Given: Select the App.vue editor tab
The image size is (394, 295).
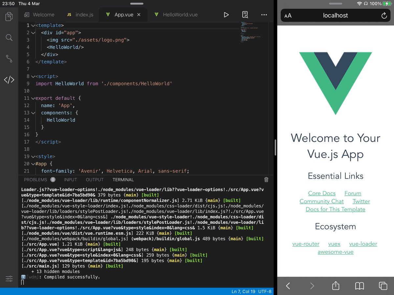Looking at the screenshot, I should click(x=123, y=15).
